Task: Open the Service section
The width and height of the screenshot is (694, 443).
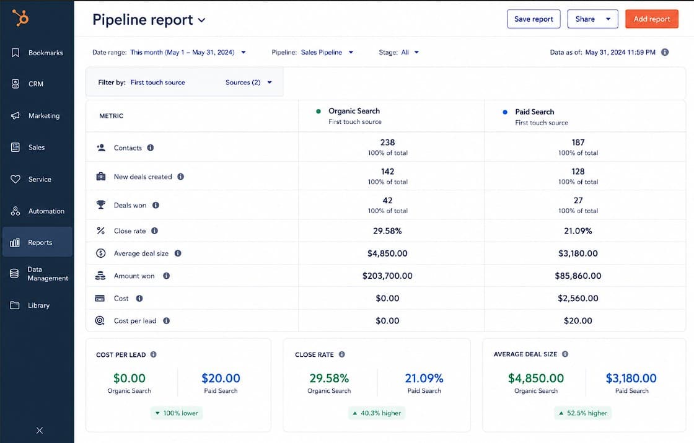Action: [x=37, y=179]
